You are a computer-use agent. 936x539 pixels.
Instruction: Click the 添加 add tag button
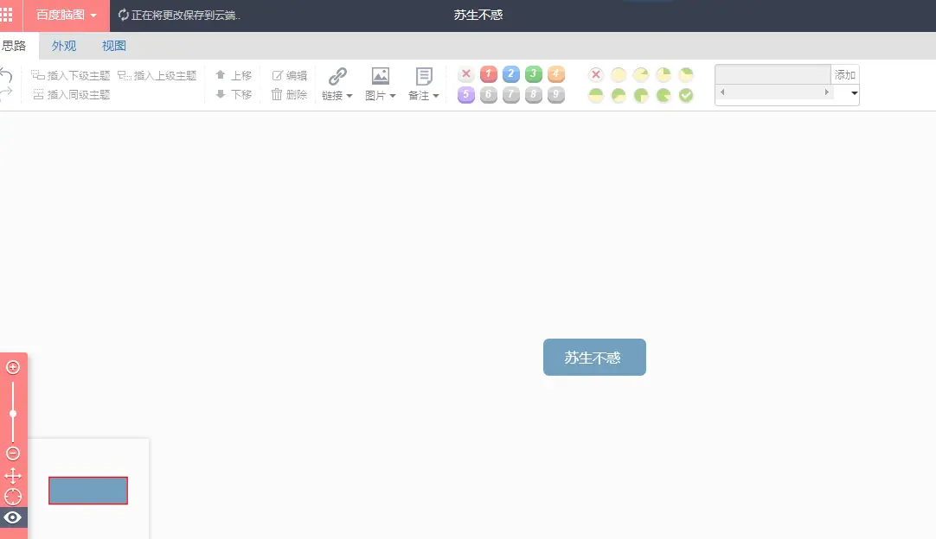pos(844,74)
